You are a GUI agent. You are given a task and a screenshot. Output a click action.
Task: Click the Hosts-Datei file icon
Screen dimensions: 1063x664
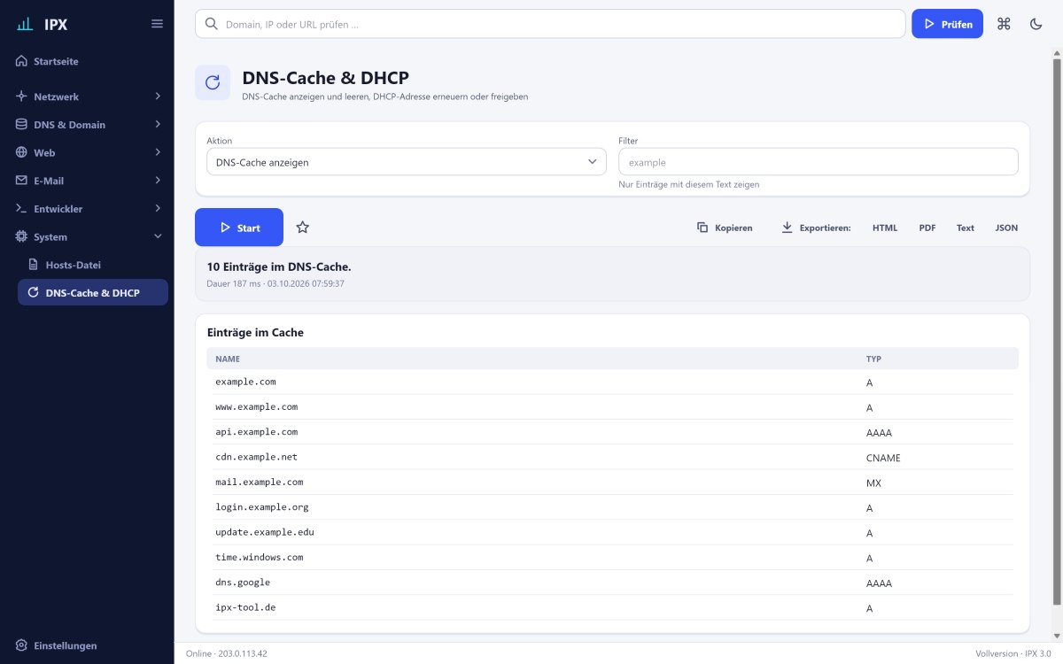click(x=34, y=265)
